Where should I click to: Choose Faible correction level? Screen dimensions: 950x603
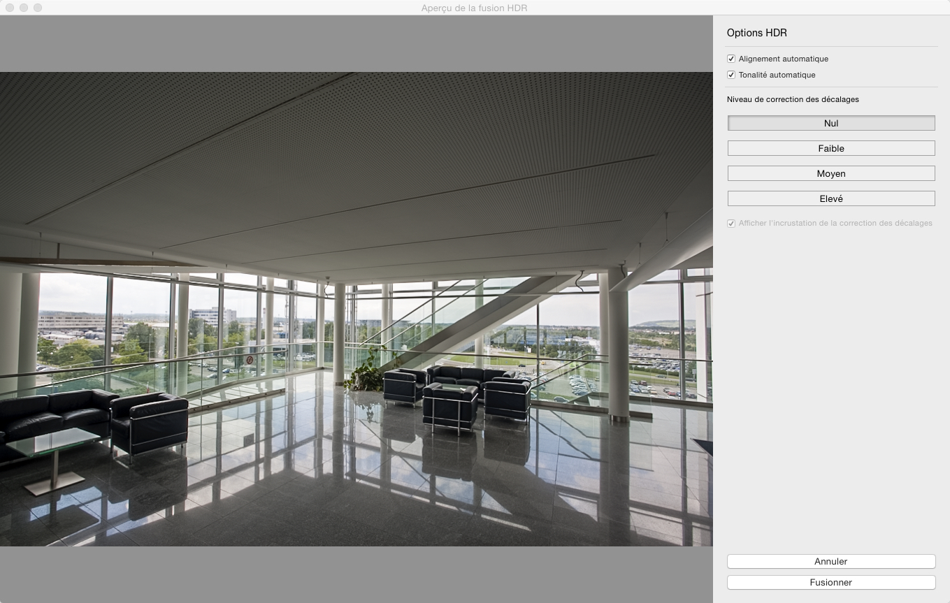(x=831, y=148)
